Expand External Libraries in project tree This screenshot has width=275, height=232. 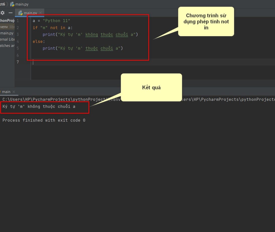click(7, 39)
